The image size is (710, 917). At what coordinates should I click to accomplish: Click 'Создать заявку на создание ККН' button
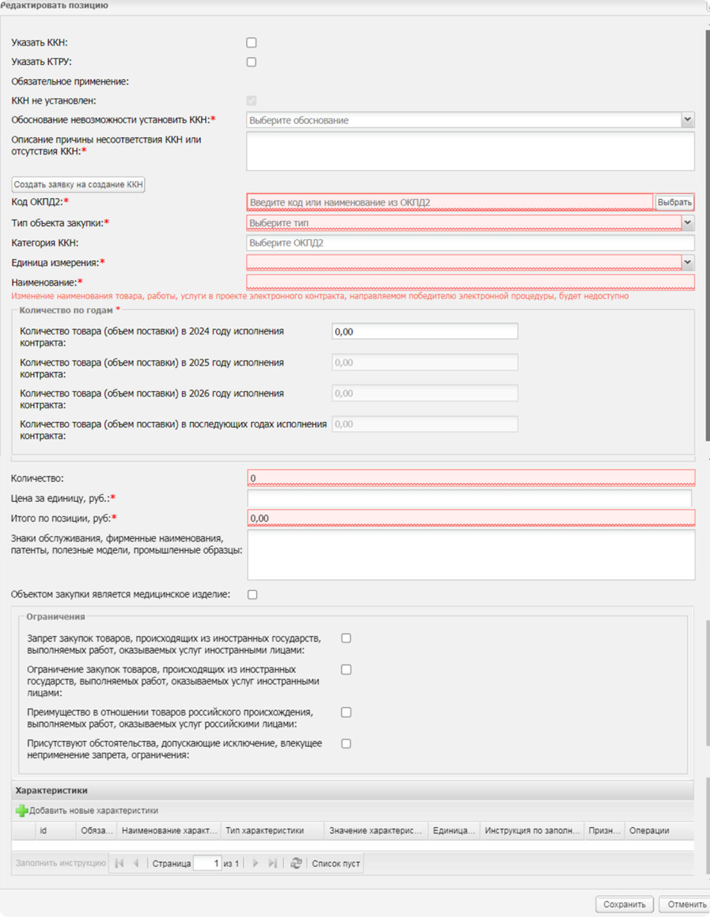click(78, 184)
